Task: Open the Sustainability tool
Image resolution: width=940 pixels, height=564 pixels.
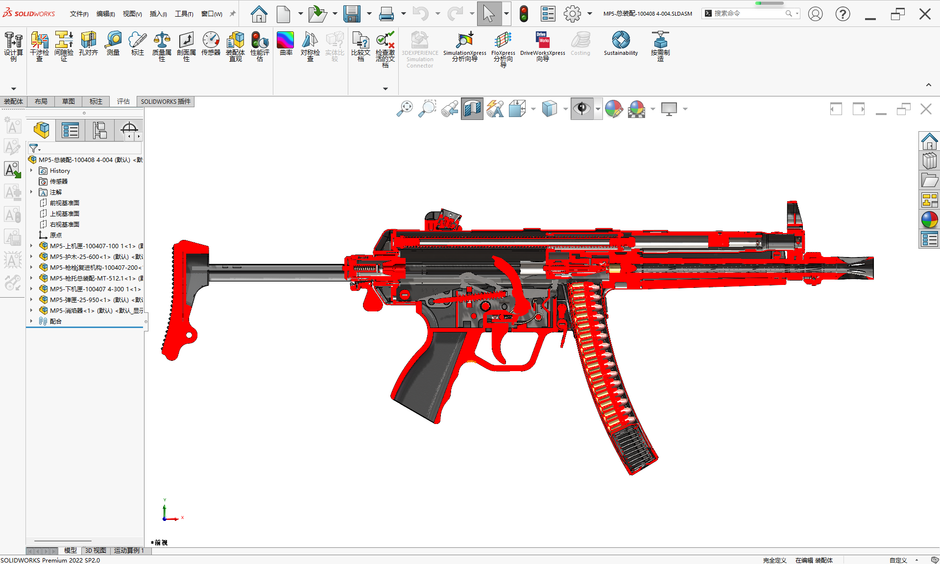Action: tap(621, 44)
